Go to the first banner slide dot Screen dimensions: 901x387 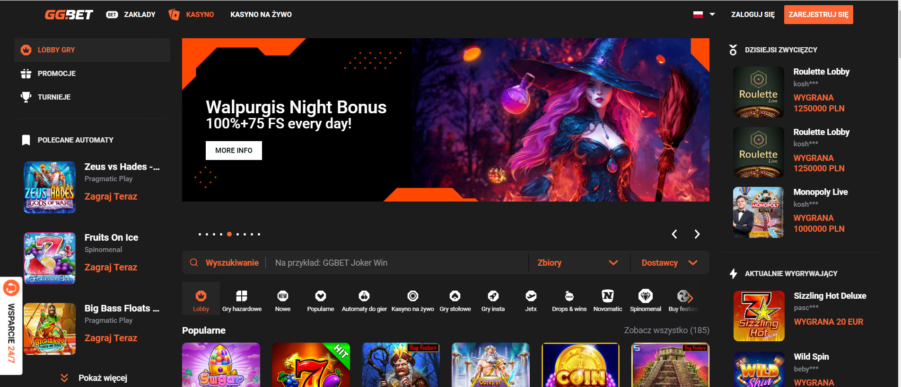click(x=200, y=234)
